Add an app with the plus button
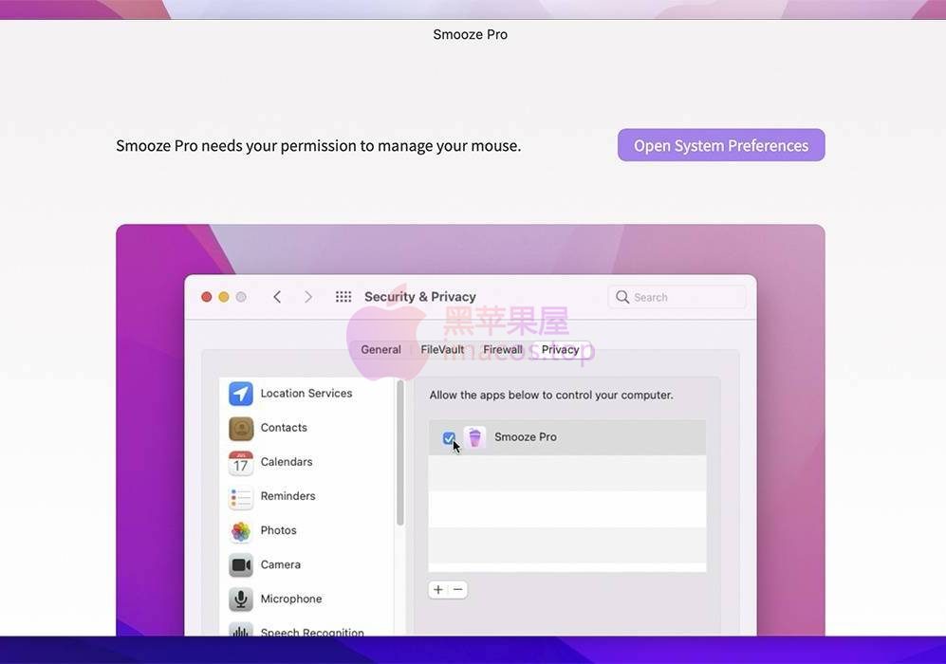946x664 pixels. (438, 589)
